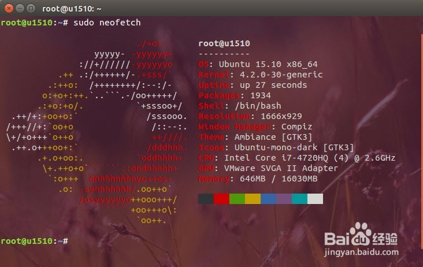Click the Packages count '1934'
Viewport: 423px width, 267px height.
261,95
